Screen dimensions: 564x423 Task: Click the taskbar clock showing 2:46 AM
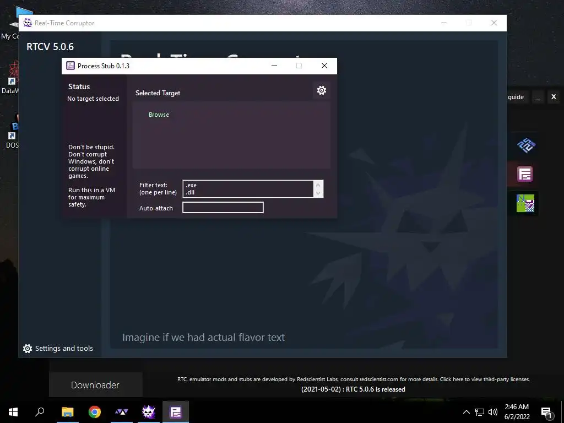[517, 412]
